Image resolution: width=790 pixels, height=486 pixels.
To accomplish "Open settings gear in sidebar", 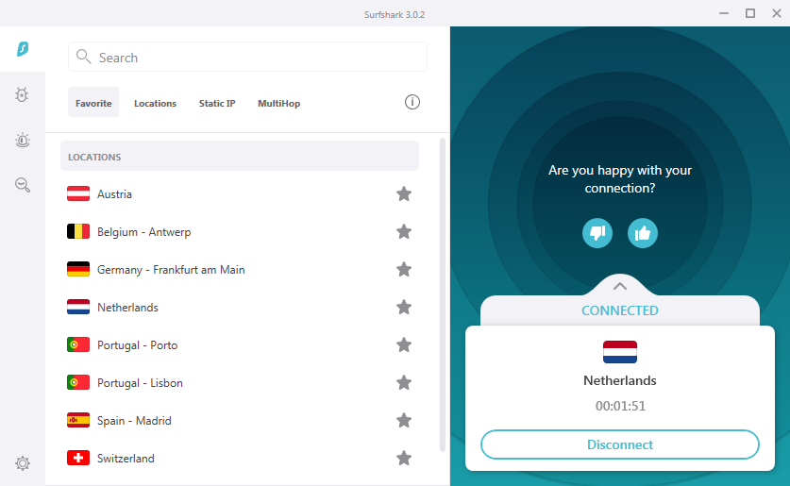I will pos(22,462).
